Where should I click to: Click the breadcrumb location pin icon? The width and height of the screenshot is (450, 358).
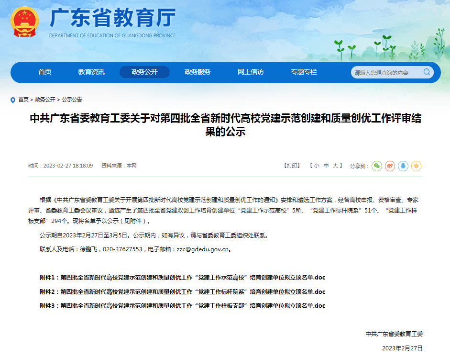pyautogui.click(x=13, y=100)
